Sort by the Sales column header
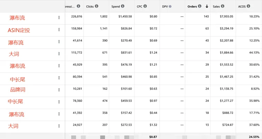This screenshot has height=139, width=262. (216, 6)
